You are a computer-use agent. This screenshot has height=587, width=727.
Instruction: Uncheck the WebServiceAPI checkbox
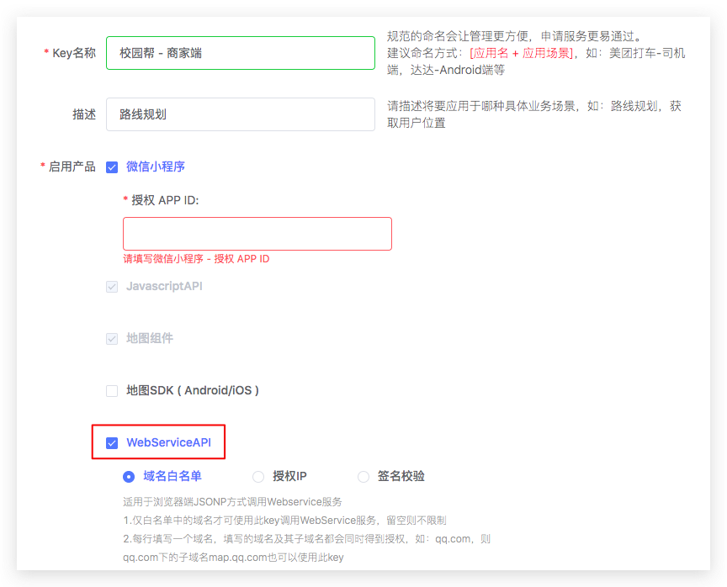pos(112,443)
